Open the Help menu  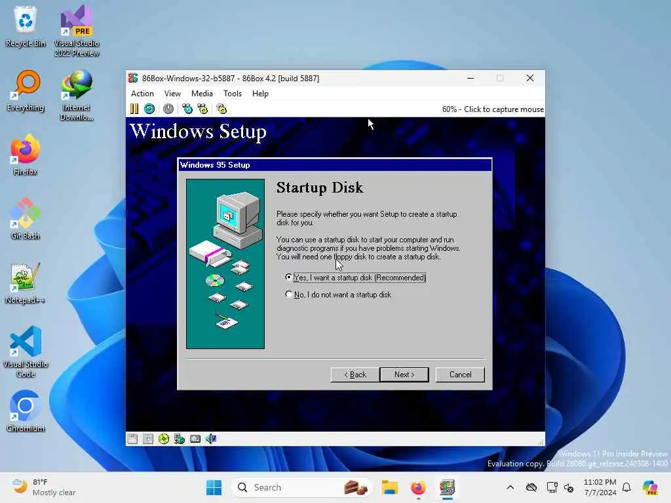[x=260, y=94]
